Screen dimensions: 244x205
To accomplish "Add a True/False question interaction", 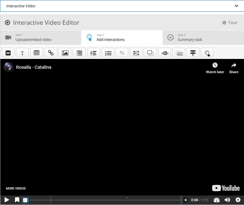I will pyautogui.click(x=122, y=53).
